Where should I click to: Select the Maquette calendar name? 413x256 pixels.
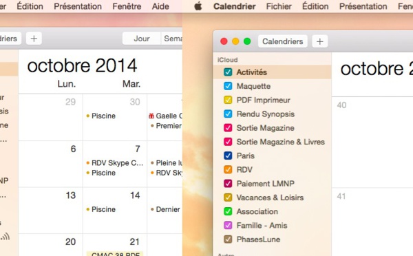click(253, 86)
